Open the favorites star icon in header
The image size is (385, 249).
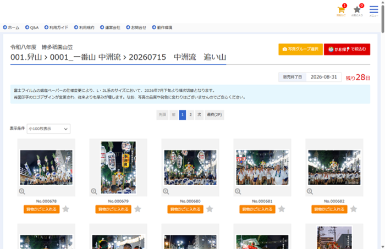point(357,11)
